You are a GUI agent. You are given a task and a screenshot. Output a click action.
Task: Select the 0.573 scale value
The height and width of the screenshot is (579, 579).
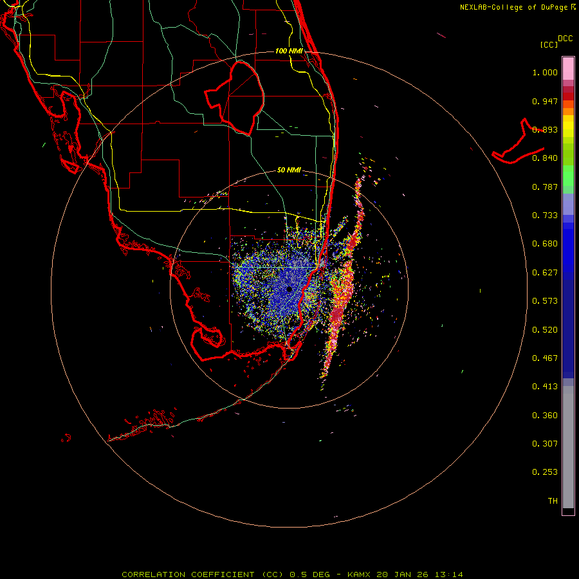pyautogui.click(x=545, y=301)
